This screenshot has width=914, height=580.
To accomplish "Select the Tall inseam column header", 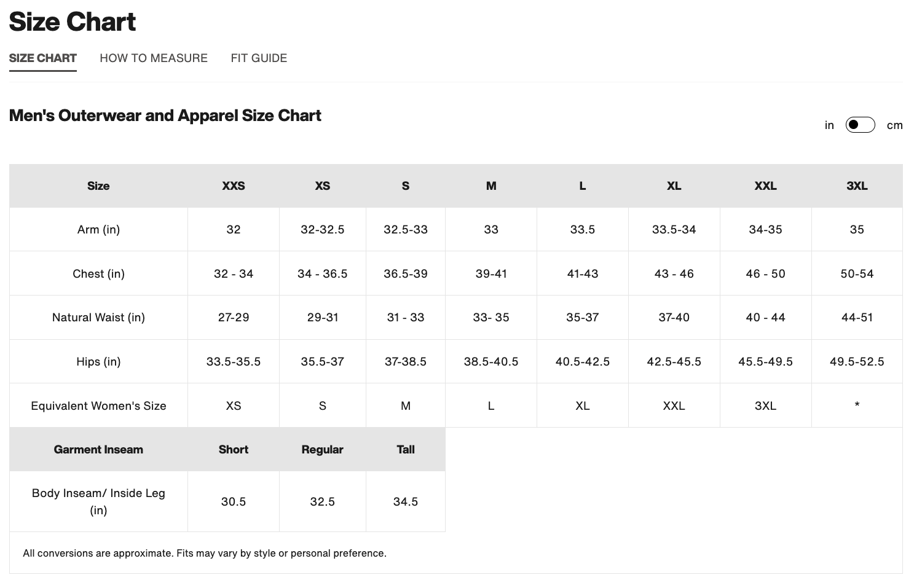I will [x=406, y=450].
